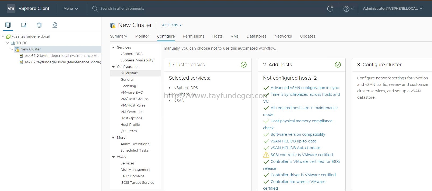Click the checkmark beside Controller driver certified

point(266,175)
